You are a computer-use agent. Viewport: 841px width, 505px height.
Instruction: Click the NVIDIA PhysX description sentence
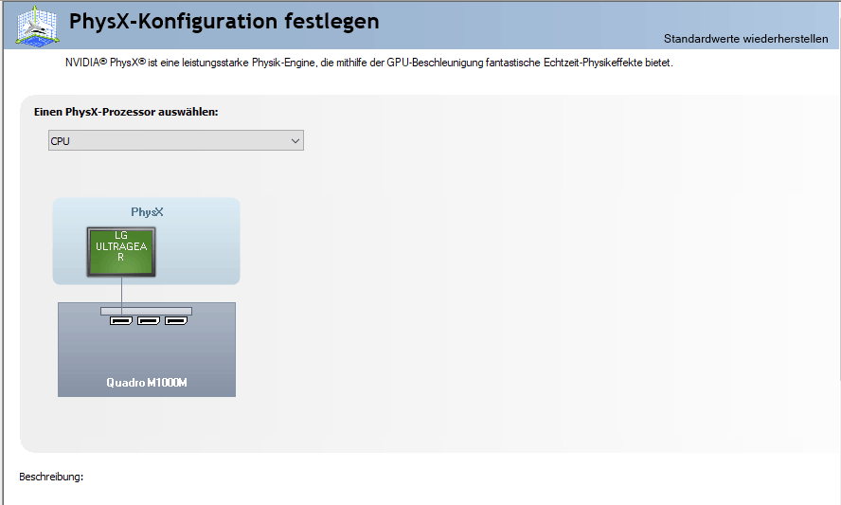click(x=369, y=63)
